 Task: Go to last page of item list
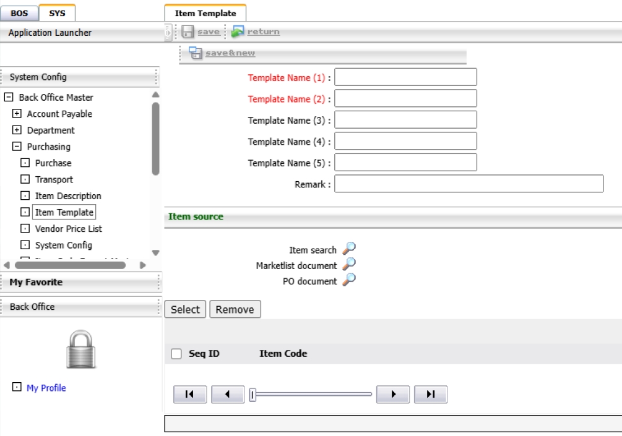click(431, 394)
